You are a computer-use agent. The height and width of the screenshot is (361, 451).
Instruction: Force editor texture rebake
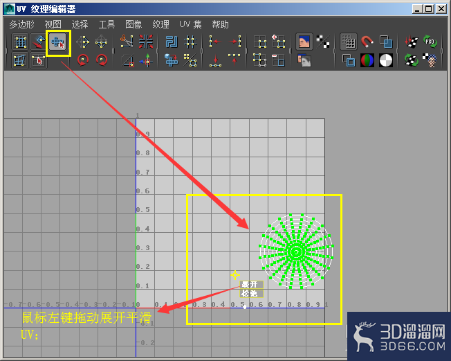coord(412,60)
